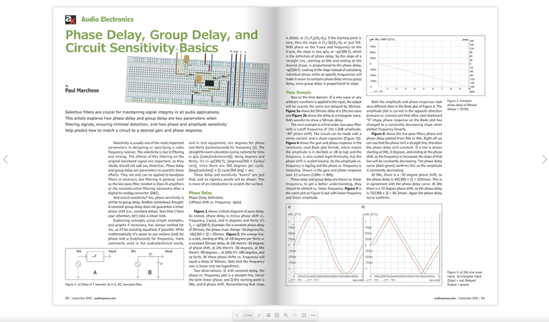Enter fullscreen mode from toolbar

[x=304, y=315]
